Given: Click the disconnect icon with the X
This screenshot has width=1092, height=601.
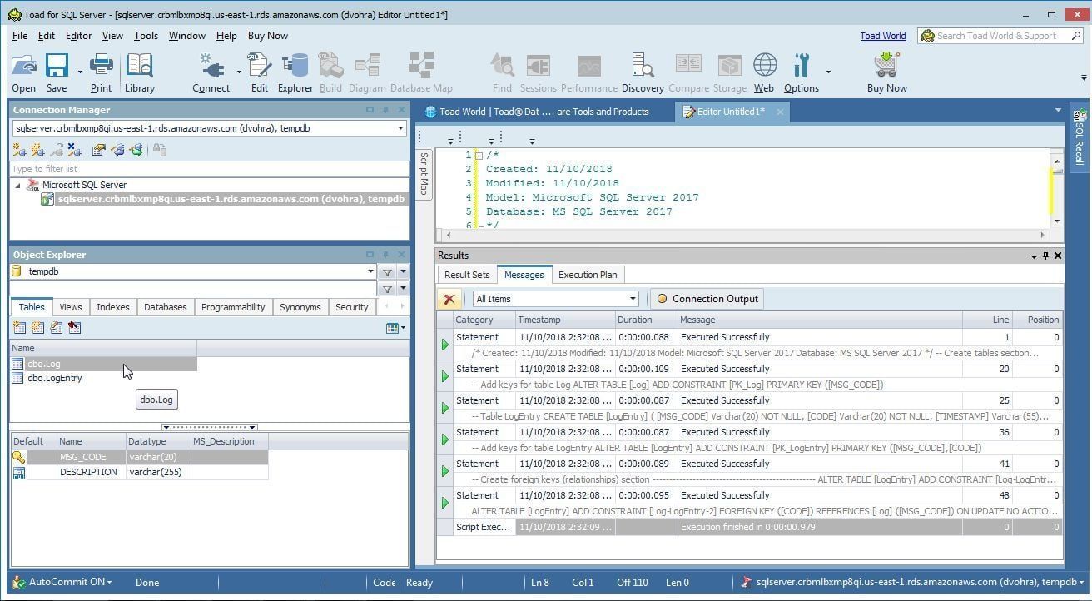Looking at the screenshot, I should pos(74,150).
